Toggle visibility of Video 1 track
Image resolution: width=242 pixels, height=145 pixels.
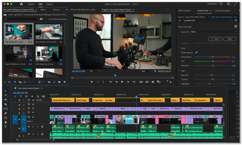tap(33, 117)
